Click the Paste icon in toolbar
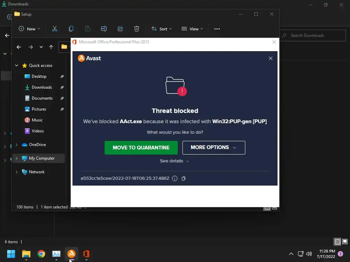 pos(87,29)
